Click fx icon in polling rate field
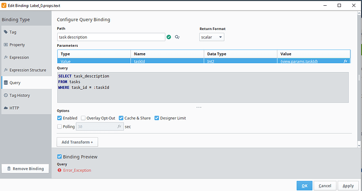Screen dimensions: 362x191 (x=119, y=126)
